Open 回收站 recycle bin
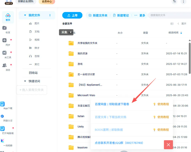 click(33, 73)
